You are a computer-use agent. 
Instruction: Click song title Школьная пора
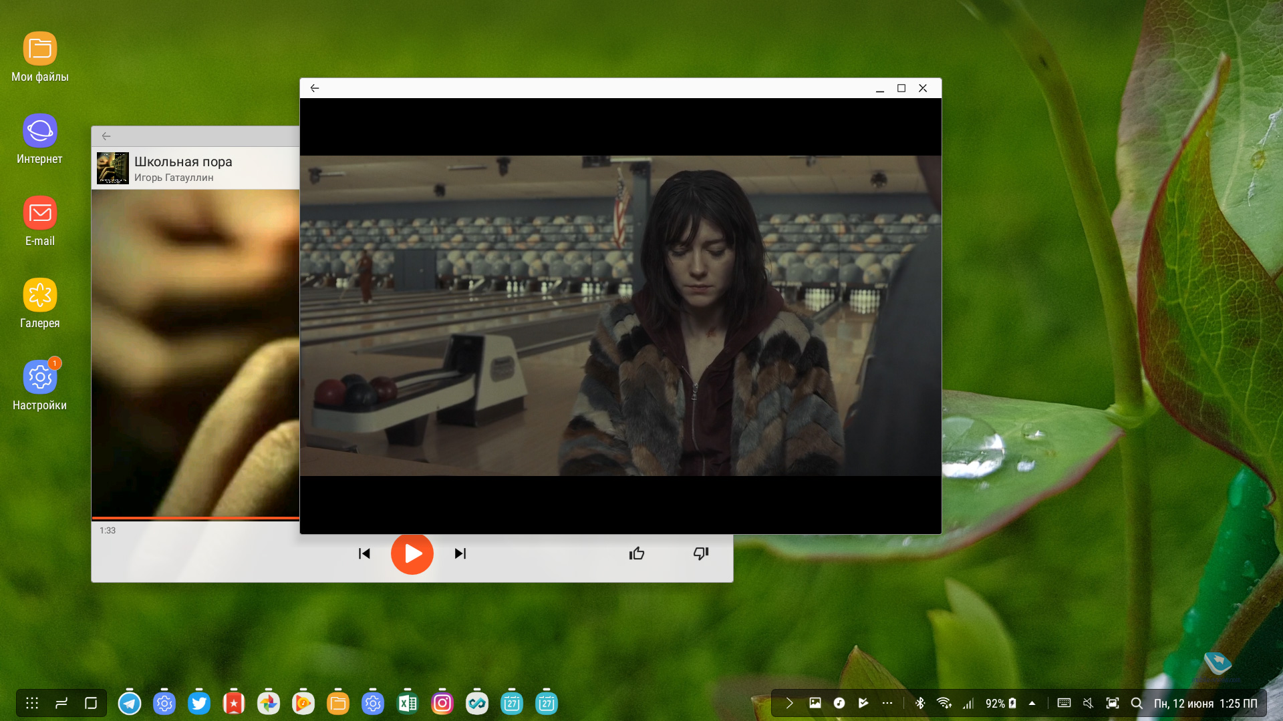coord(183,162)
